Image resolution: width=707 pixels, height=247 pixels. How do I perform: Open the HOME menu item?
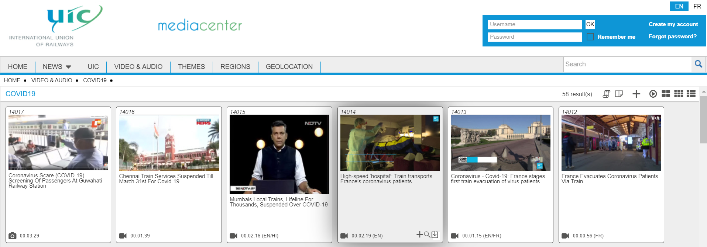(x=18, y=67)
